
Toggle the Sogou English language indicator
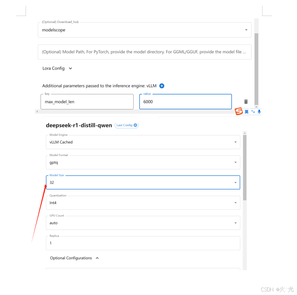point(246,112)
